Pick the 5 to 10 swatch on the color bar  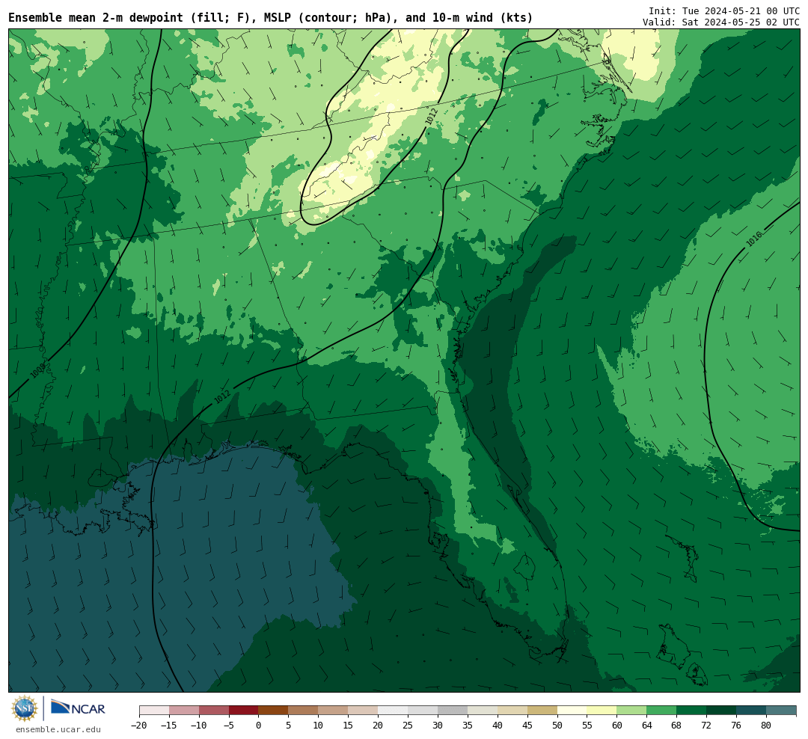click(304, 711)
